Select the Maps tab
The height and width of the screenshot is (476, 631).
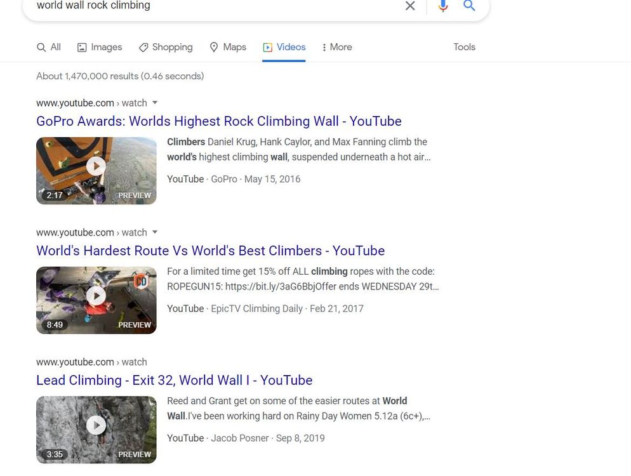pos(228,47)
